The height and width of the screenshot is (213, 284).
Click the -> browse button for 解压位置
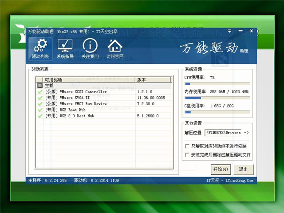(246, 133)
